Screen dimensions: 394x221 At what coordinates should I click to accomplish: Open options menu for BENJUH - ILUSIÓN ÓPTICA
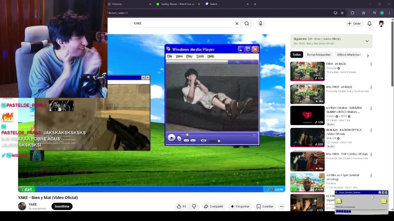[x=371, y=130]
